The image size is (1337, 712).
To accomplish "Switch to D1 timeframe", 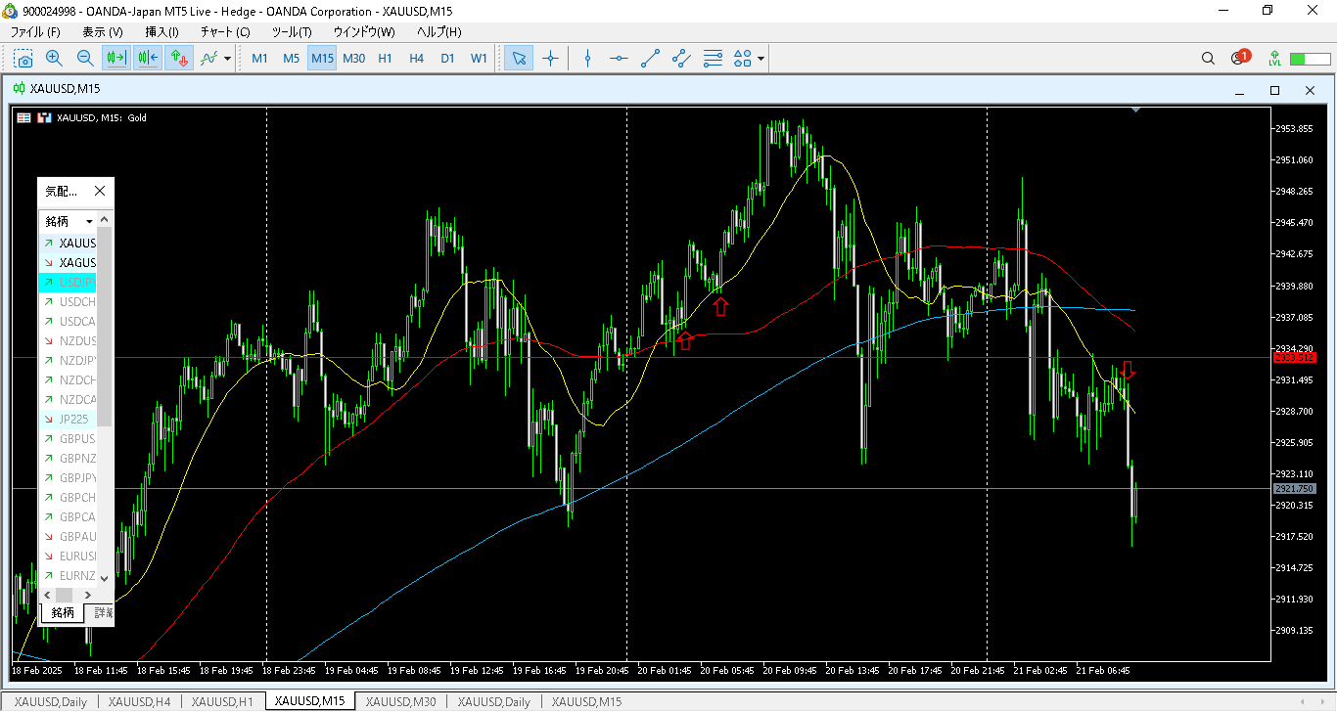I will point(447,58).
